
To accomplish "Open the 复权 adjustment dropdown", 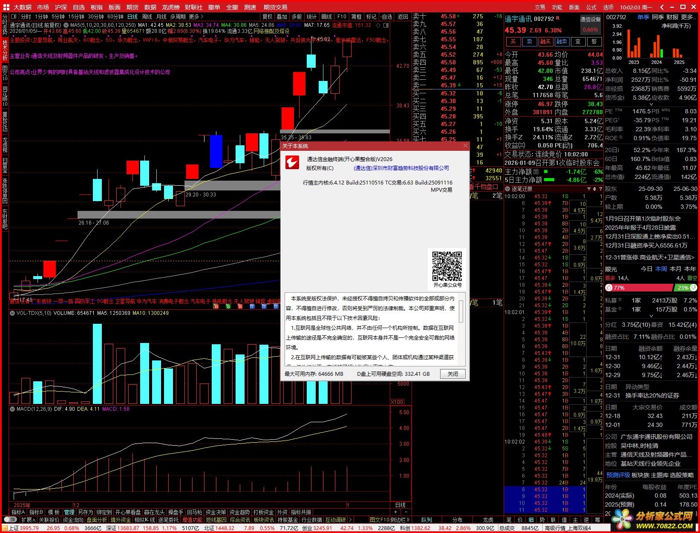I will (267, 17).
